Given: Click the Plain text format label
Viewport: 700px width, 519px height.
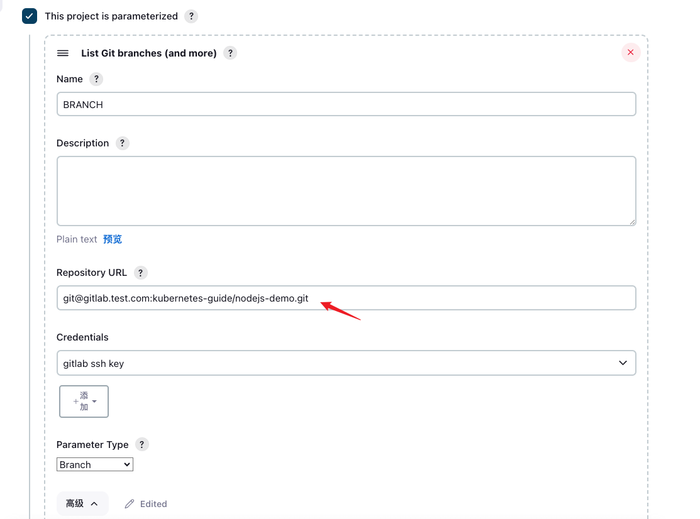Looking at the screenshot, I should [77, 239].
